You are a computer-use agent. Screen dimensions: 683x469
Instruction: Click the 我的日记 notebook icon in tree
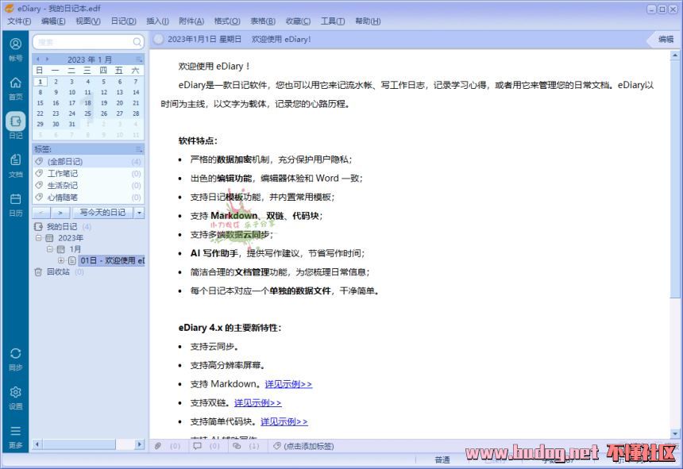pyautogui.click(x=38, y=227)
